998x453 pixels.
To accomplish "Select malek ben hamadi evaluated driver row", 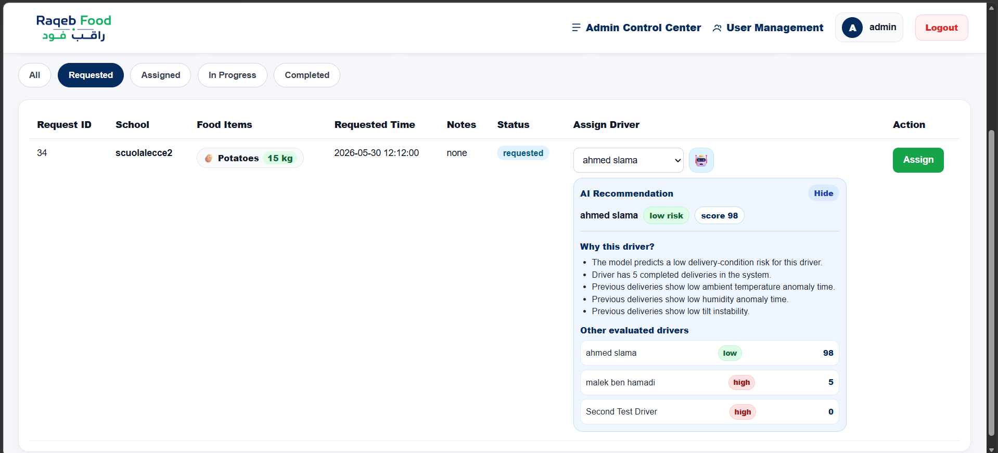I will [709, 382].
